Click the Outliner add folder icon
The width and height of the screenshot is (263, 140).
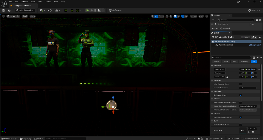click(257, 20)
